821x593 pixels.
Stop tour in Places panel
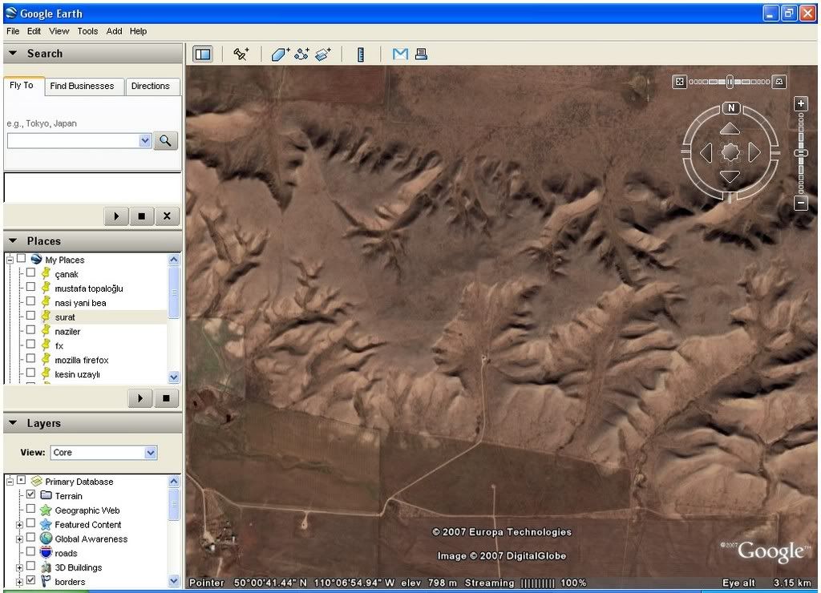tap(166, 398)
